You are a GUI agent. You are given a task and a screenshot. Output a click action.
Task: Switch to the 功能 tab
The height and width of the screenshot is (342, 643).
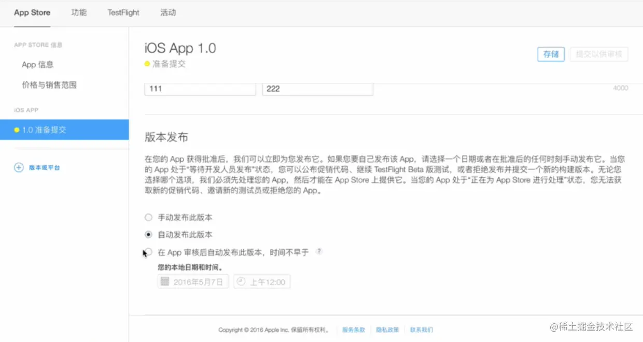pyautogui.click(x=79, y=12)
